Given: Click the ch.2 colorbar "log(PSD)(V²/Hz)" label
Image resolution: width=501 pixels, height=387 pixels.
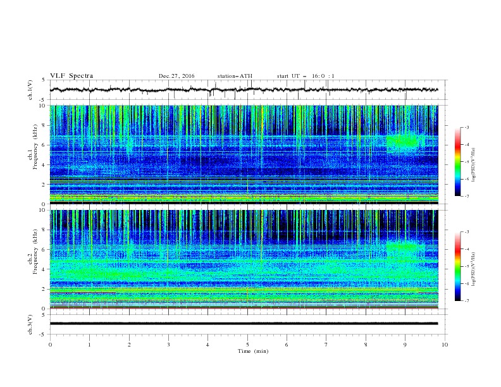Looking at the screenshot, I should pos(474,269).
